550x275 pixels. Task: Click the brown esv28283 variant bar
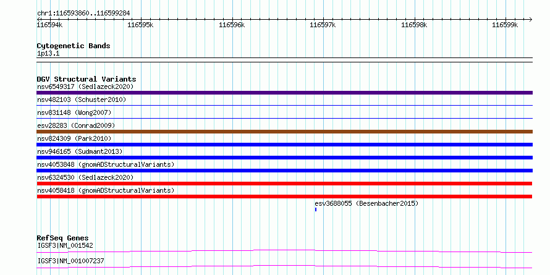click(x=284, y=132)
